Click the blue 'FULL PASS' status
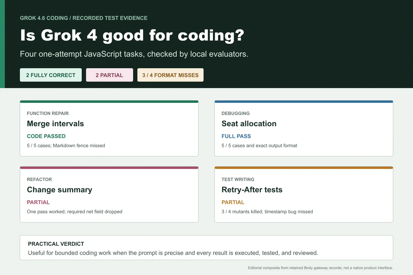Viewport: 413px width, 275px height. coord(236,136)
